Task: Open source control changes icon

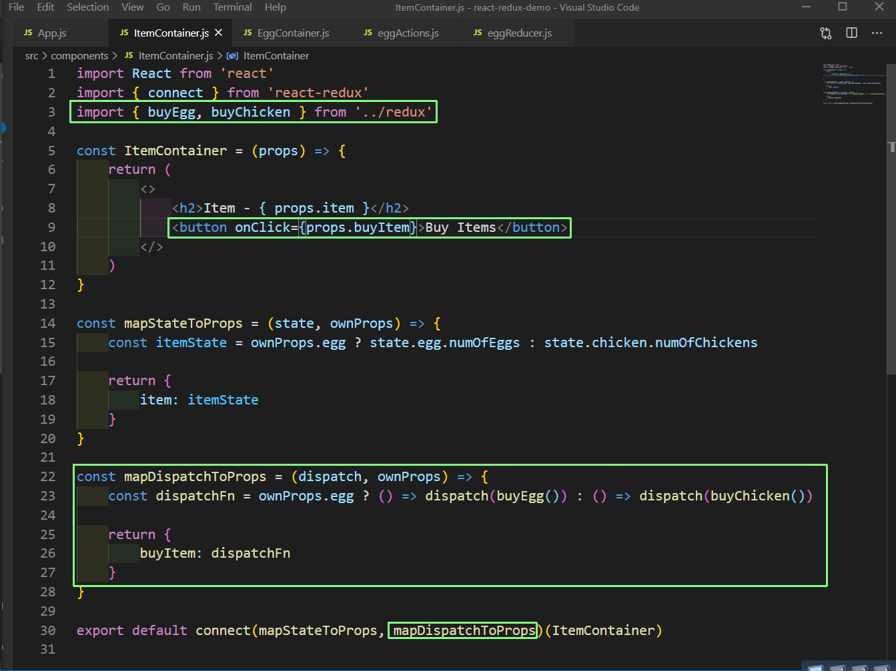Action: pyautogui.click(x=826, y=33)
